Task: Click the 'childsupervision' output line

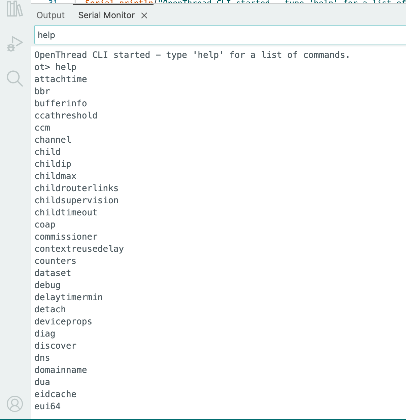Action: 76,200
